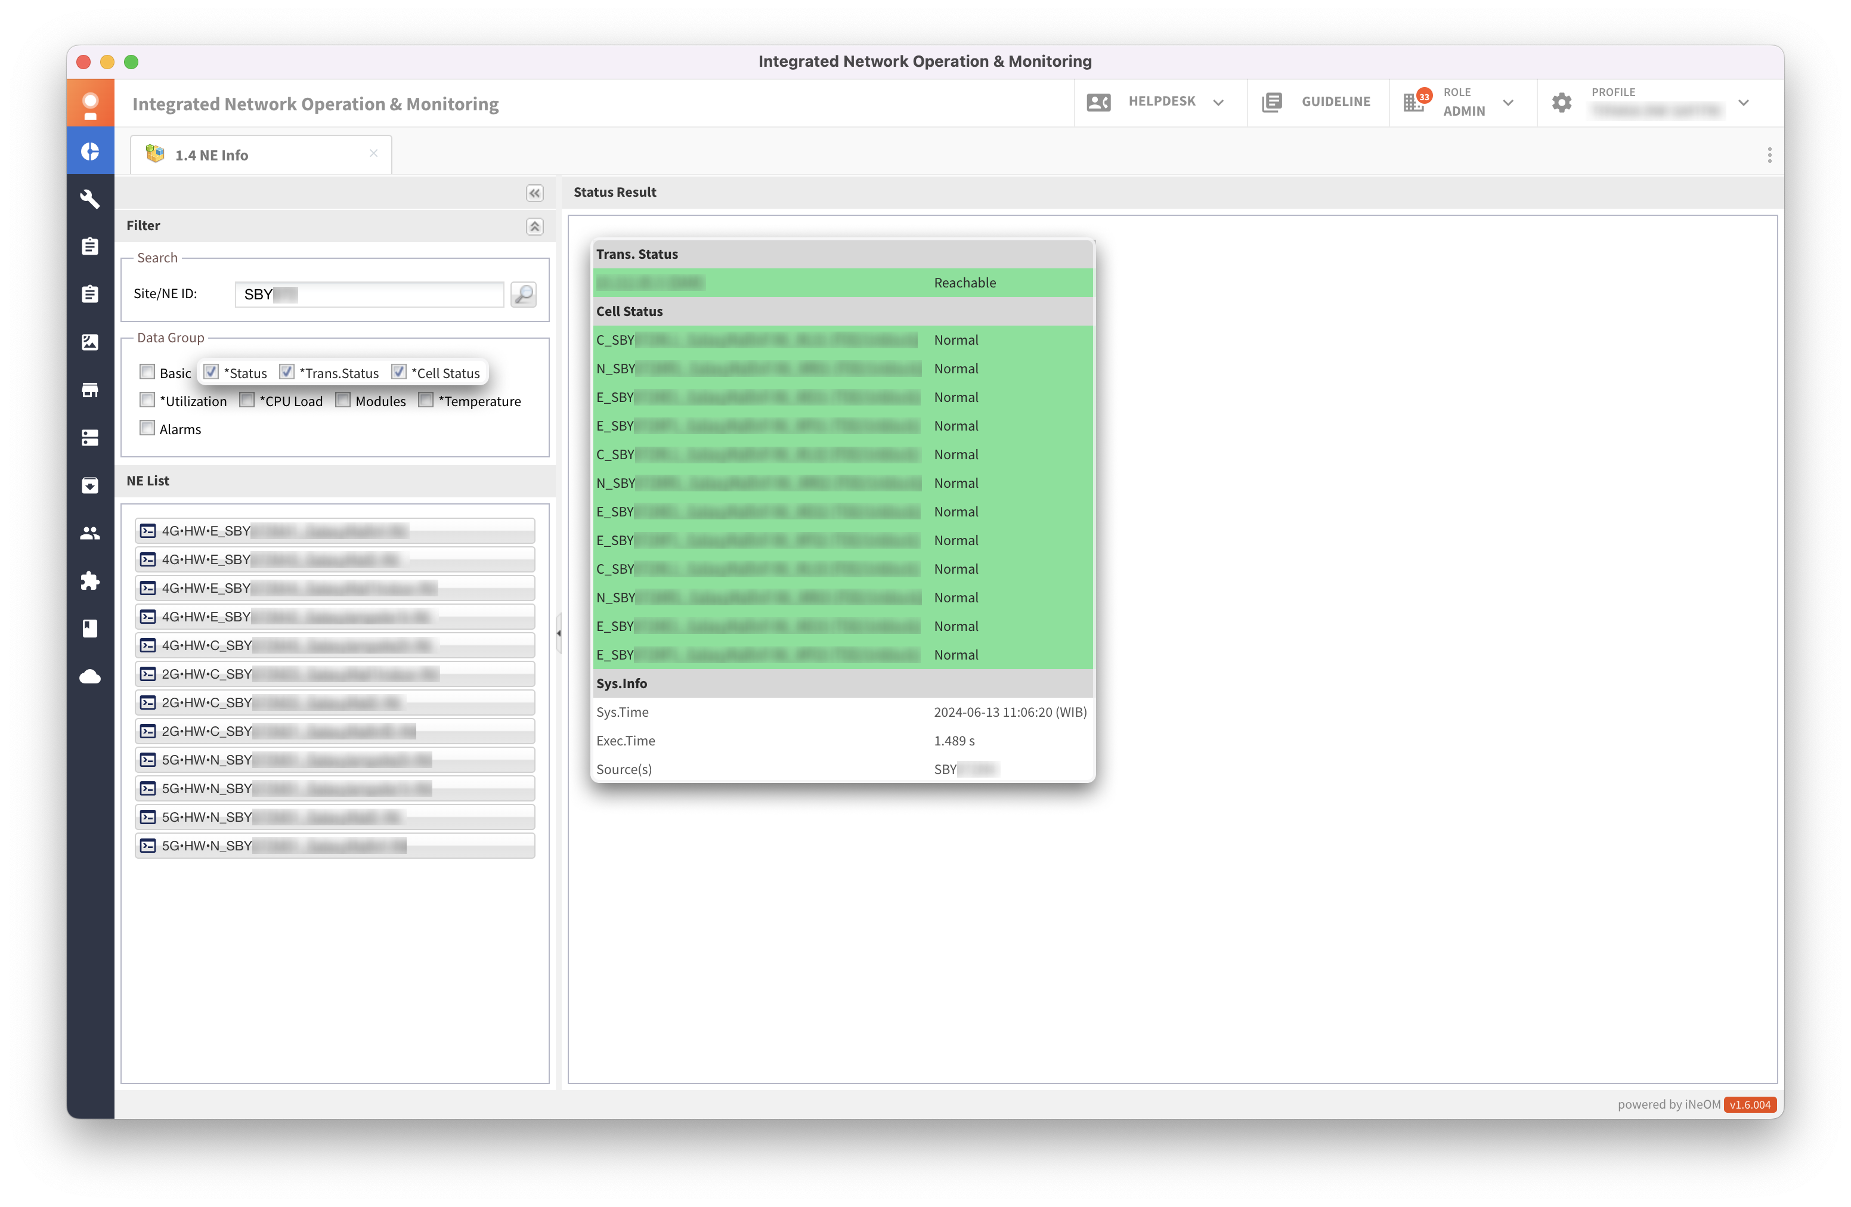This screenshot has width=1851, height=1207.
Task: Click the Source(s) label
Action: 624,770
